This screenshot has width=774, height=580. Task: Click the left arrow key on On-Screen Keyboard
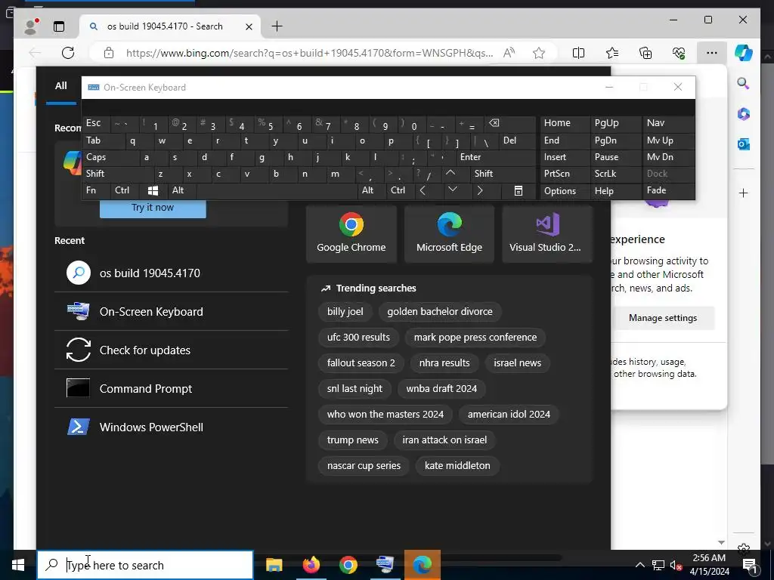(x=423, y=190)
